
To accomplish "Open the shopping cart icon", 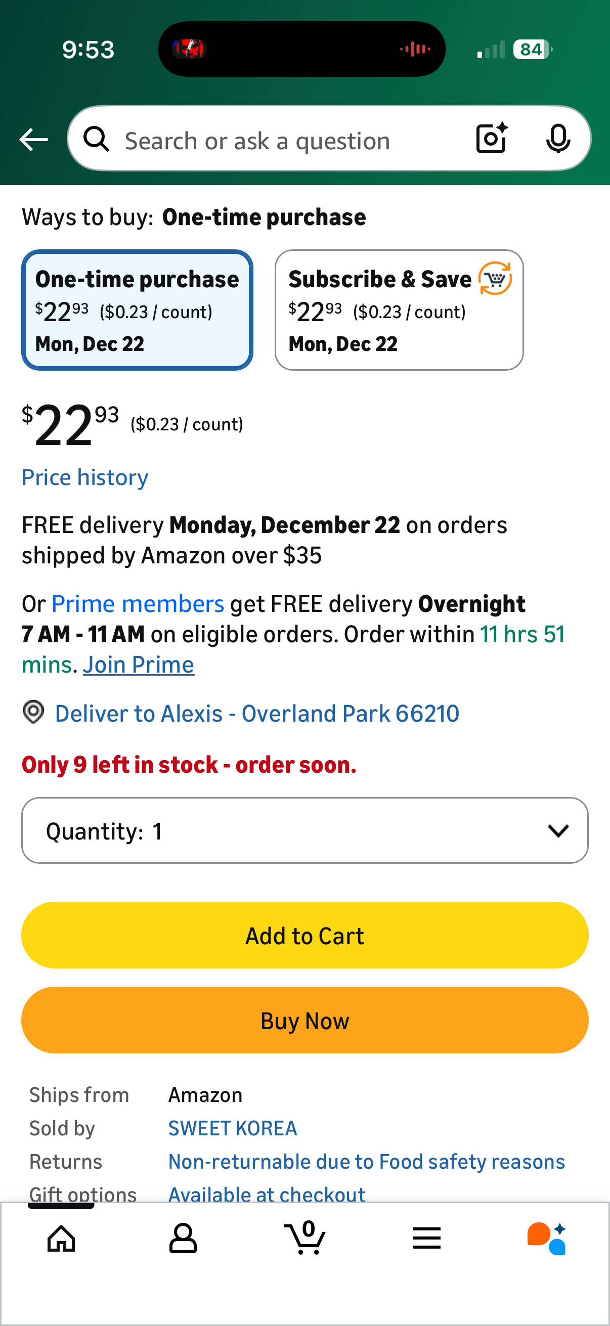I will click(304, 1238).
